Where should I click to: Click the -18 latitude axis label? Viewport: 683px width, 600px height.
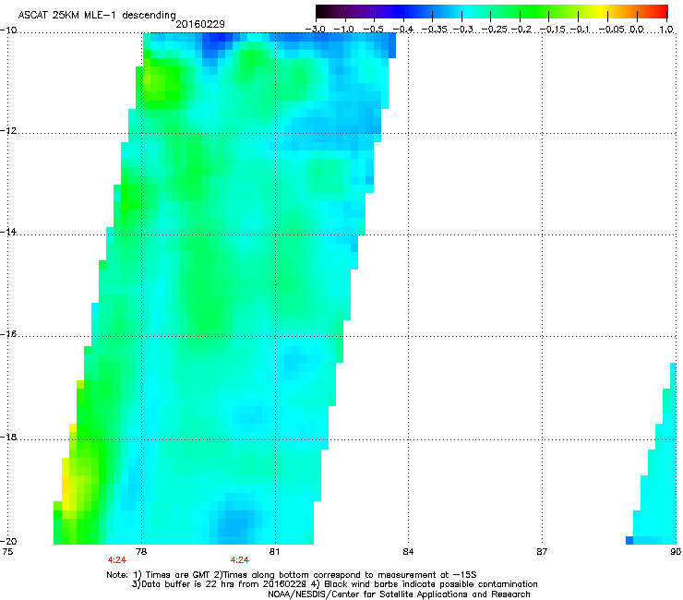point(8,437)
